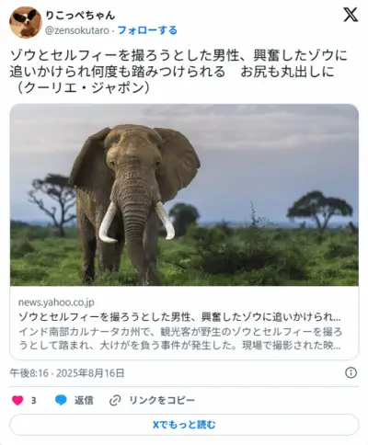Click the tweet text about ゾウとセルフィー
Image resolution: width=368 pixels, height=445 pixels.
pyautogui.click(x=178, y=72)
